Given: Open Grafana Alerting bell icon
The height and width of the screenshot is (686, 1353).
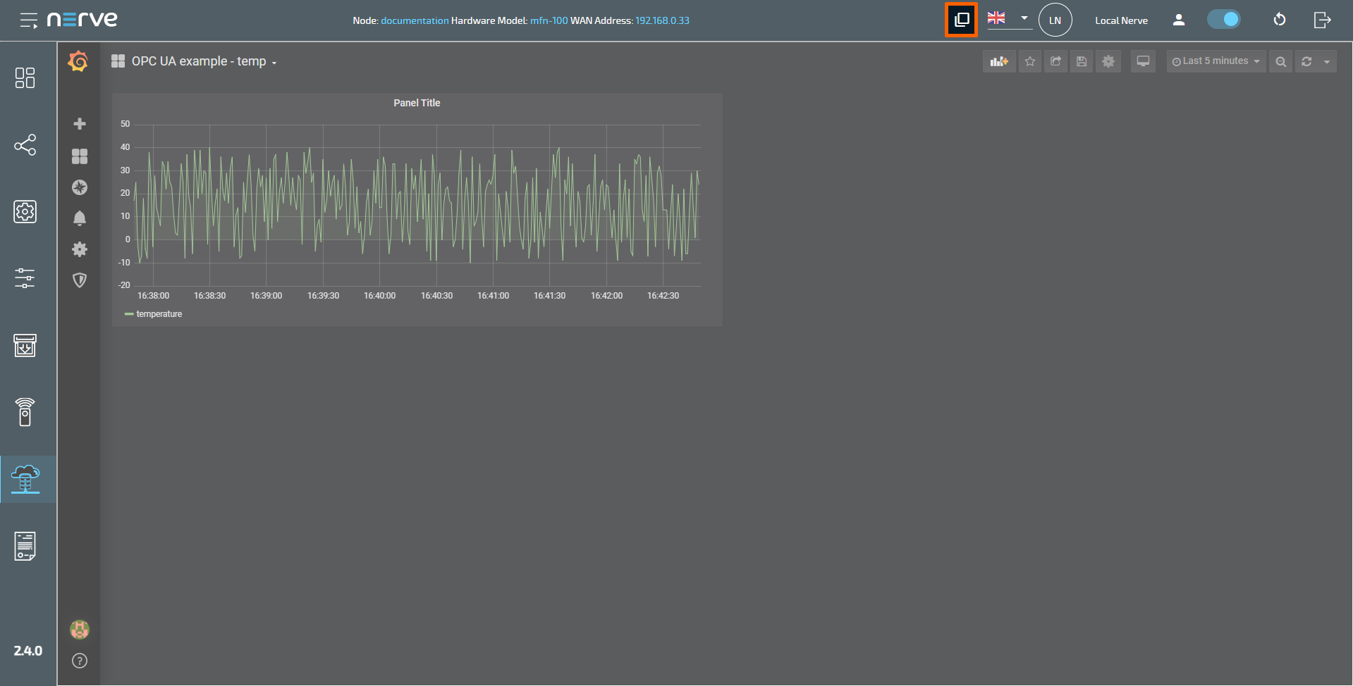Looking at the screenshot, I should pyautogui.click(x=80, y=218).
